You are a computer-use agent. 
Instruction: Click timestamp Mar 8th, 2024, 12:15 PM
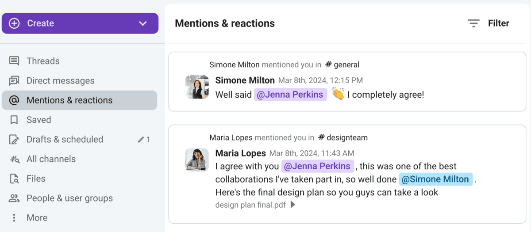click(x=320, y=80)
